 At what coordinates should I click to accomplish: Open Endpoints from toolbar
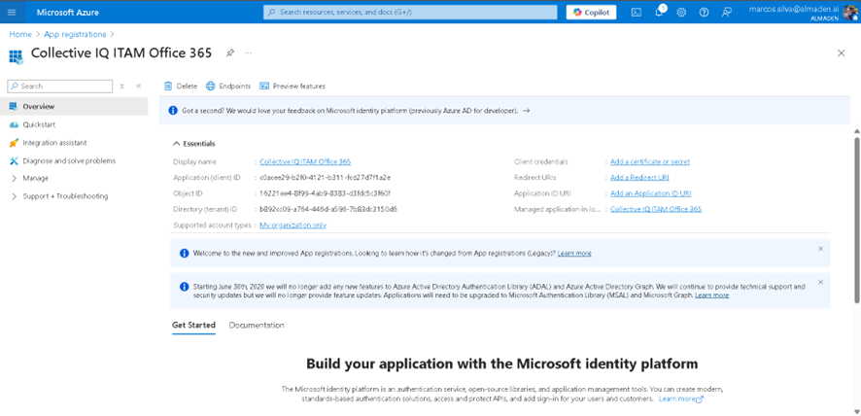click(x=228, y=87)
